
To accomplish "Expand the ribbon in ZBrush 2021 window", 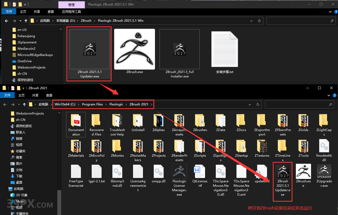I will pyautogui.click(x=329, y=95).
